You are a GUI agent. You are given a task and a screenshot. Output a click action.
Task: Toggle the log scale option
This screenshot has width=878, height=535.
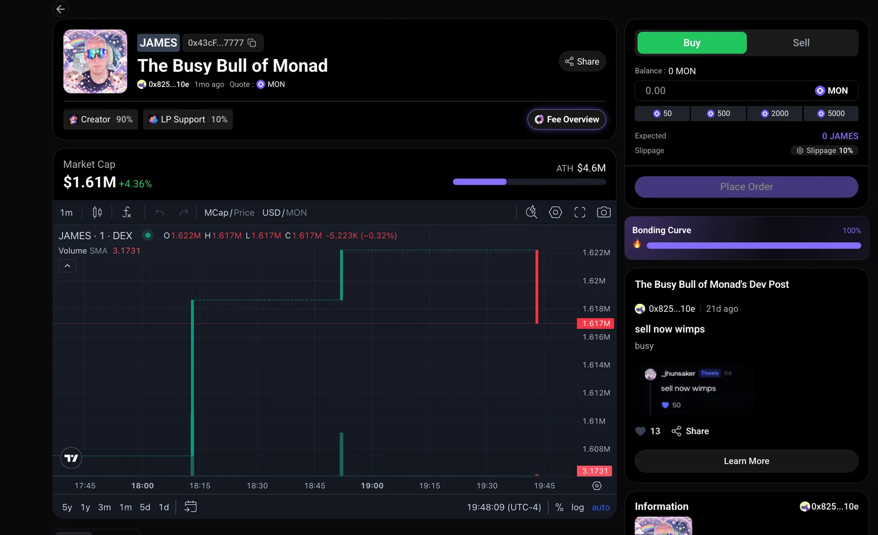[578, 507]
